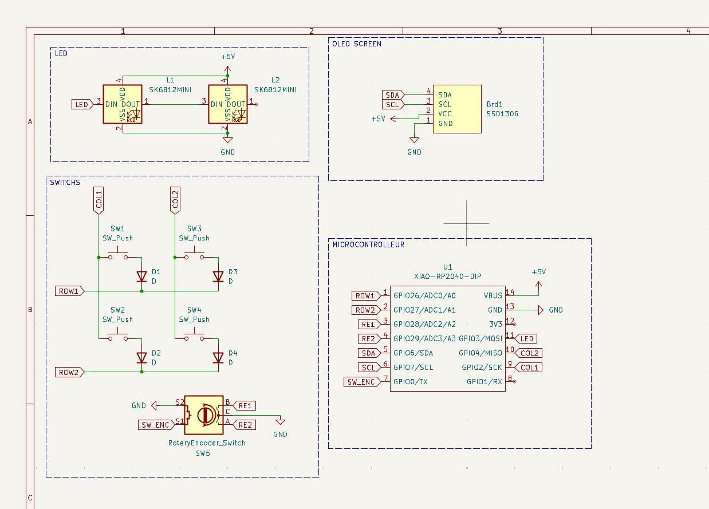The image size is (709, 509).
Task: Click the MICROCONTROLLEUR section title text
Action: tap(368, 244)
